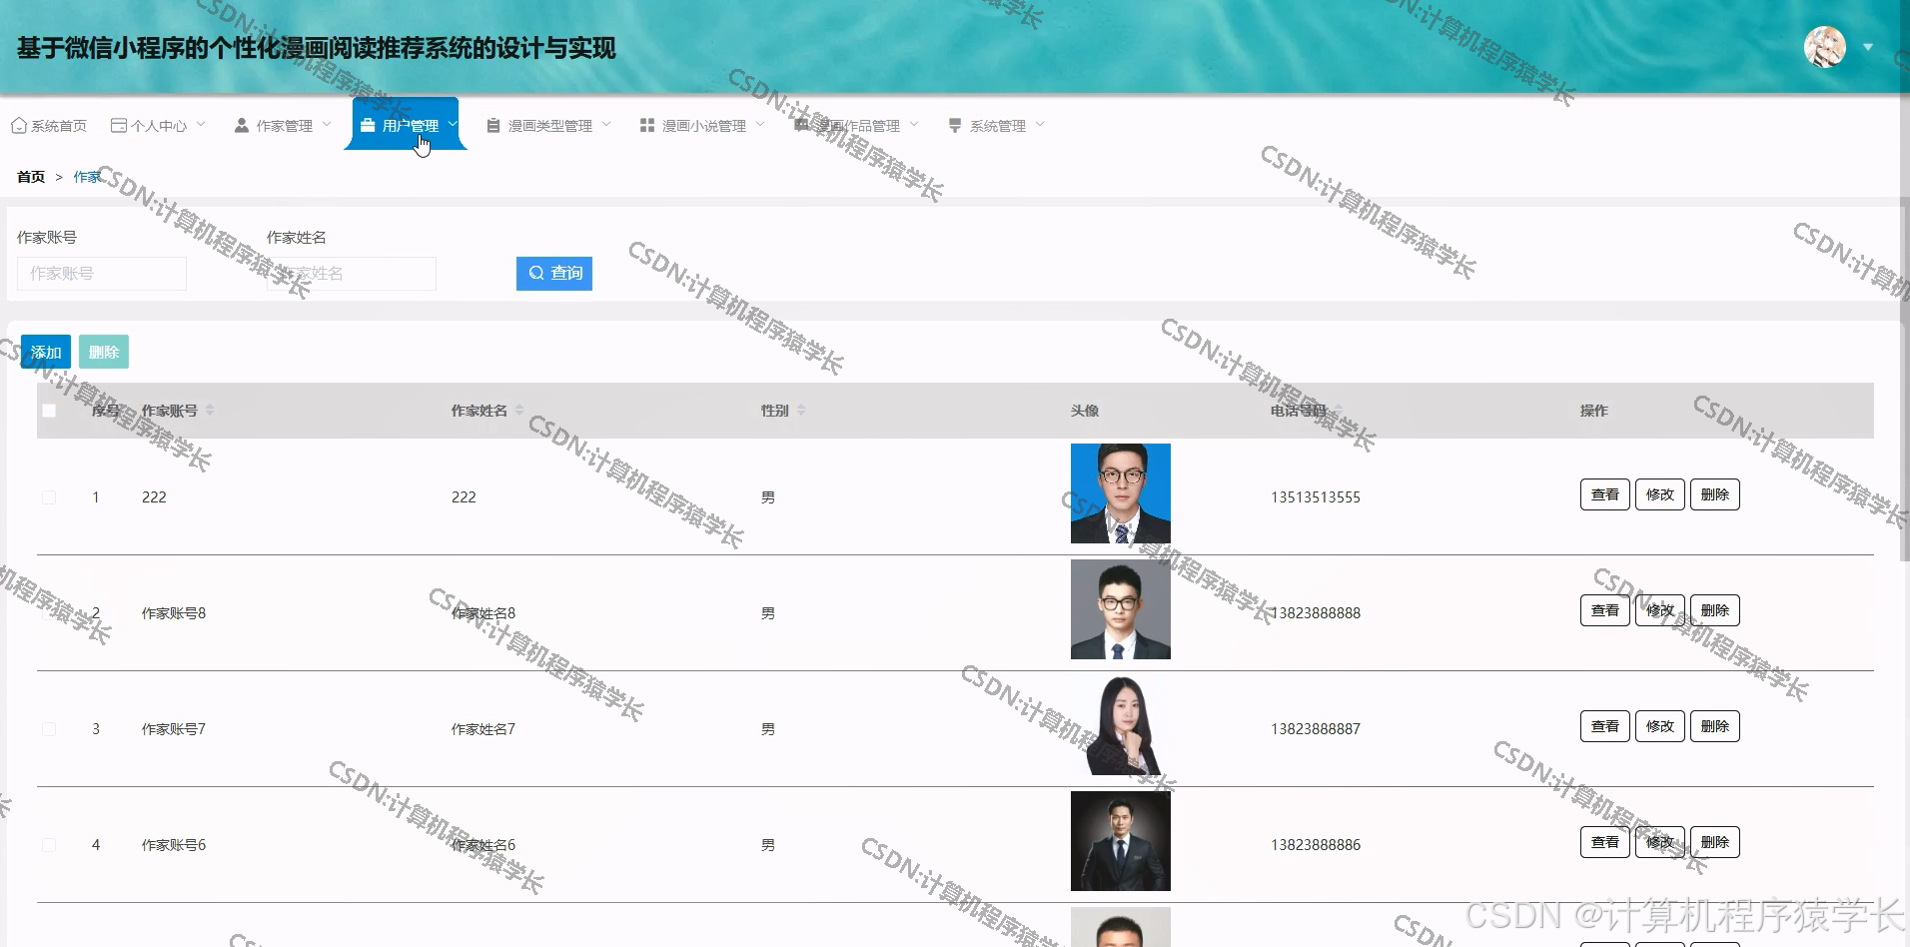Open avatar photo of row 222
The image size is (1910, 947).
point(1121,493)
